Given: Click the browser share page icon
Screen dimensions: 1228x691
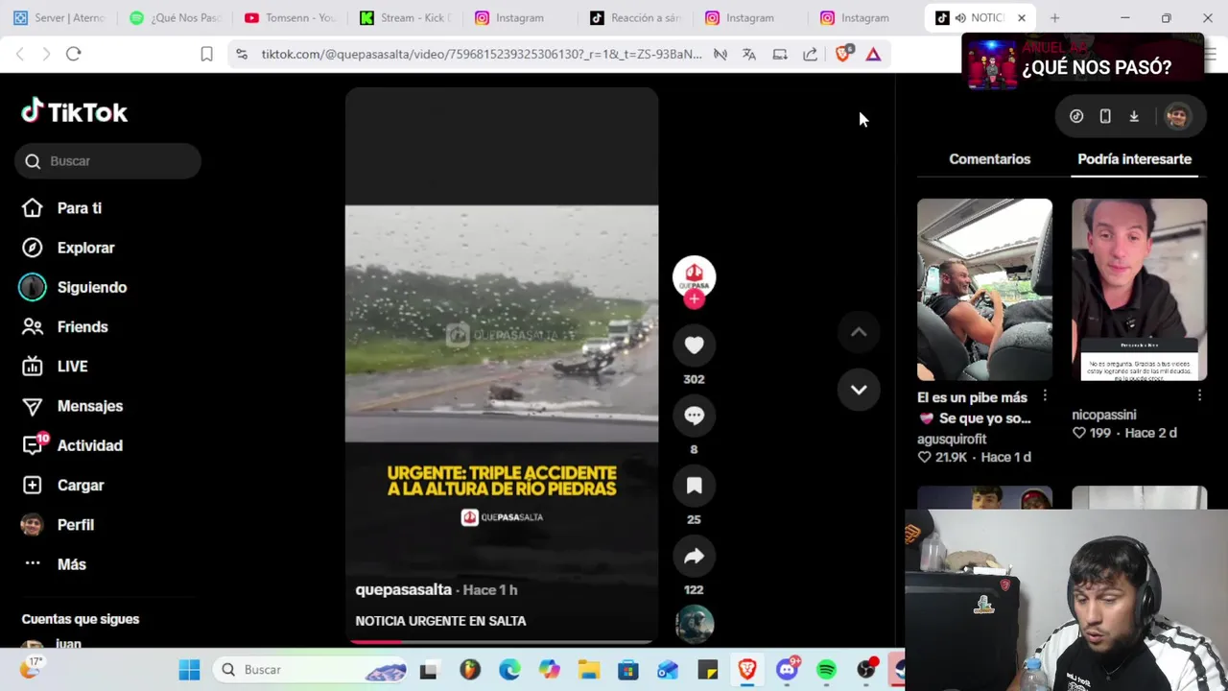Looking at the screenshot, I should tap(811, 54).
